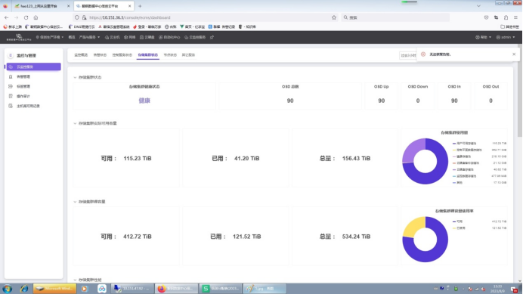Switch to the Paint window in taskbar
The height and width of the screenshot is (294, 523).
point(265,289)
